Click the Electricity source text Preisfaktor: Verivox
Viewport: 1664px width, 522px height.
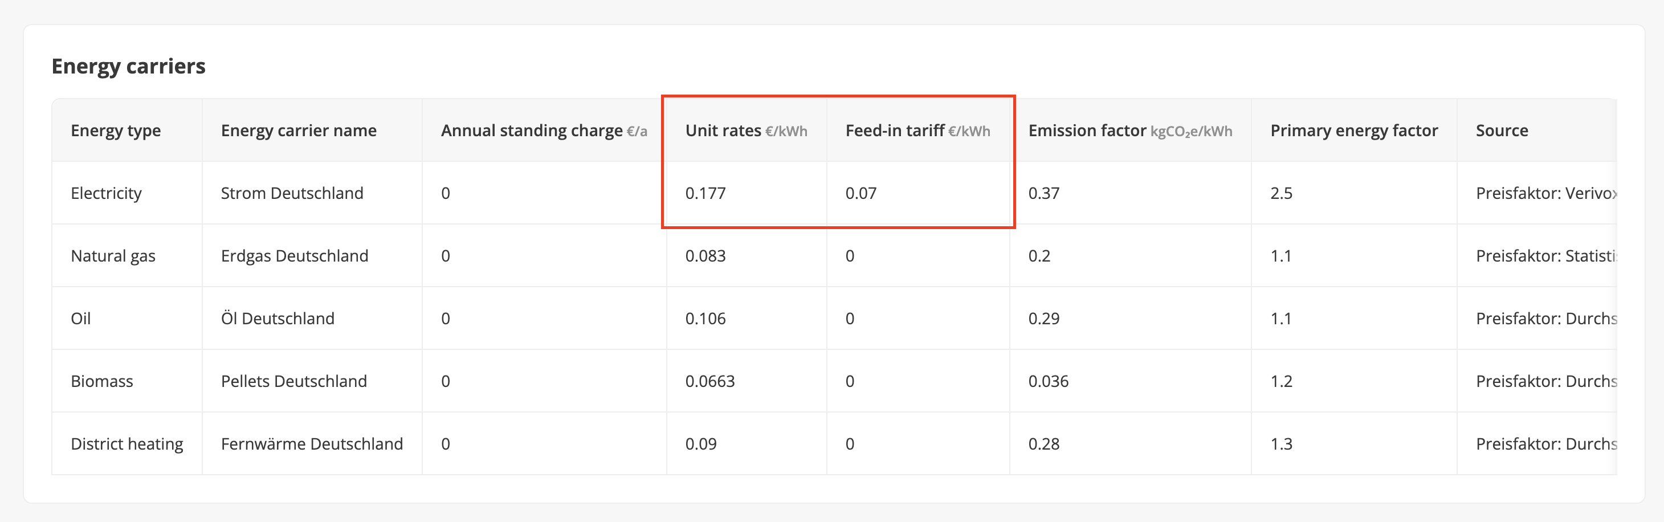[1545, 193]
